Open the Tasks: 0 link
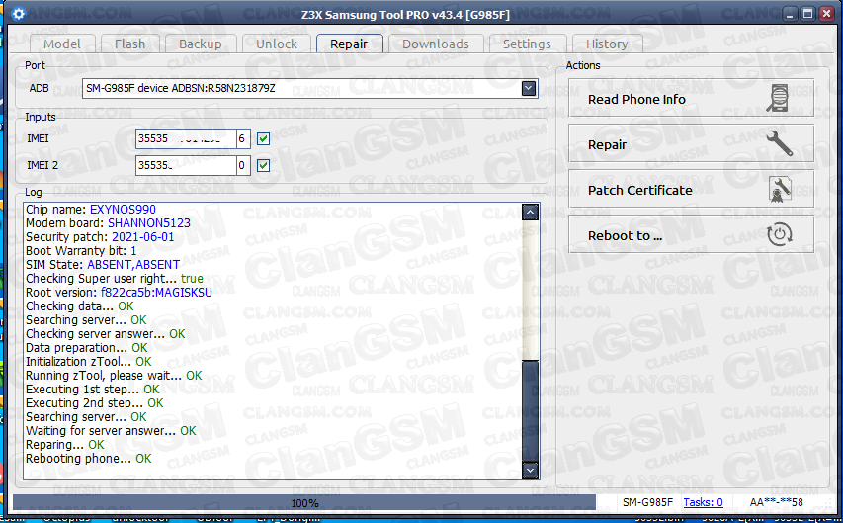The height and width of the screenshot is (523, 843). pos(704,503)
